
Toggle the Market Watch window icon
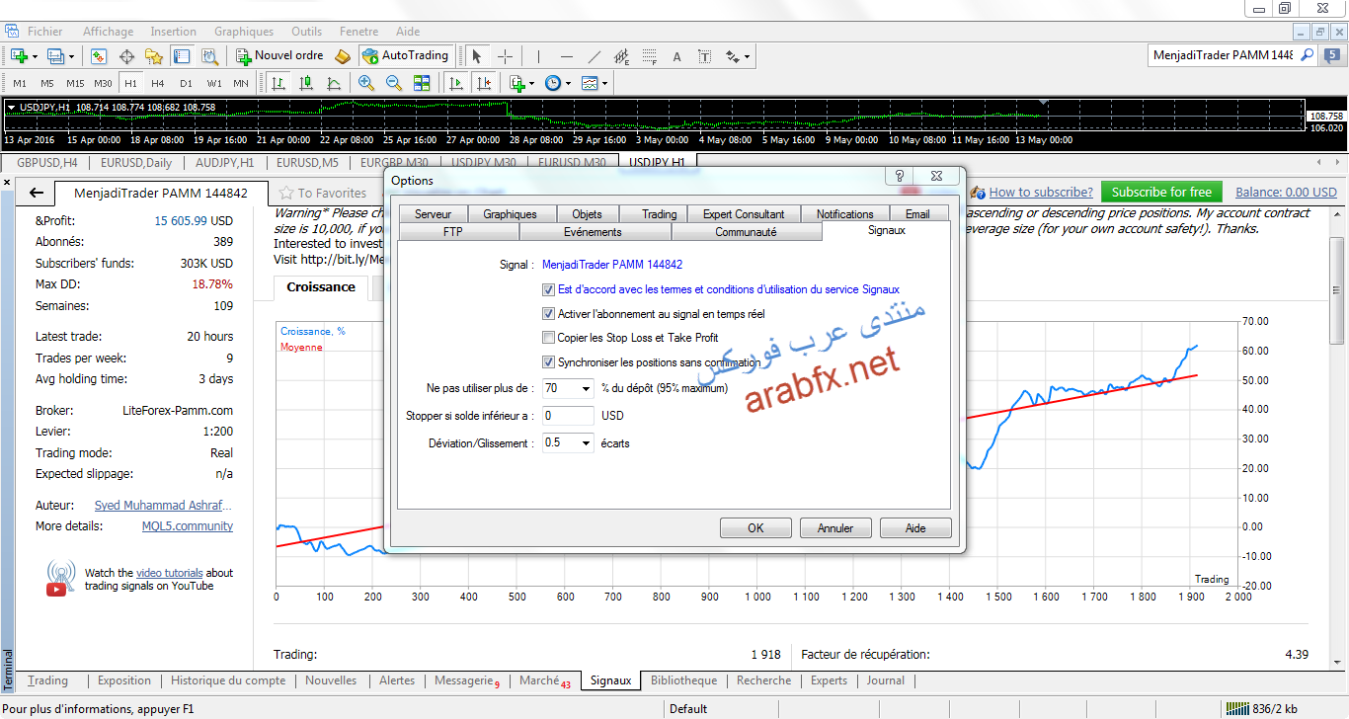click(x=99, y=56)
